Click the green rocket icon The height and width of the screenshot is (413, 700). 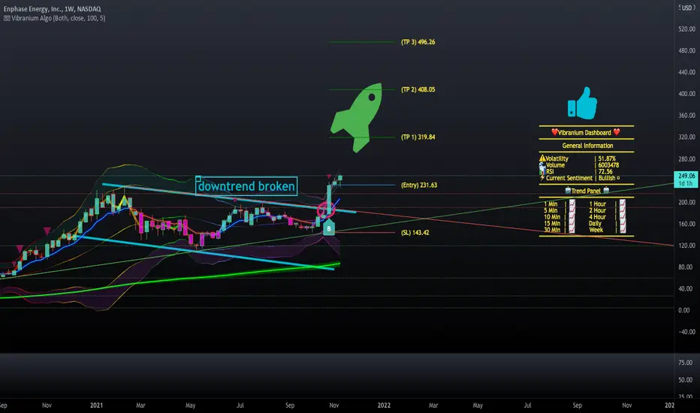click(356, 117)
